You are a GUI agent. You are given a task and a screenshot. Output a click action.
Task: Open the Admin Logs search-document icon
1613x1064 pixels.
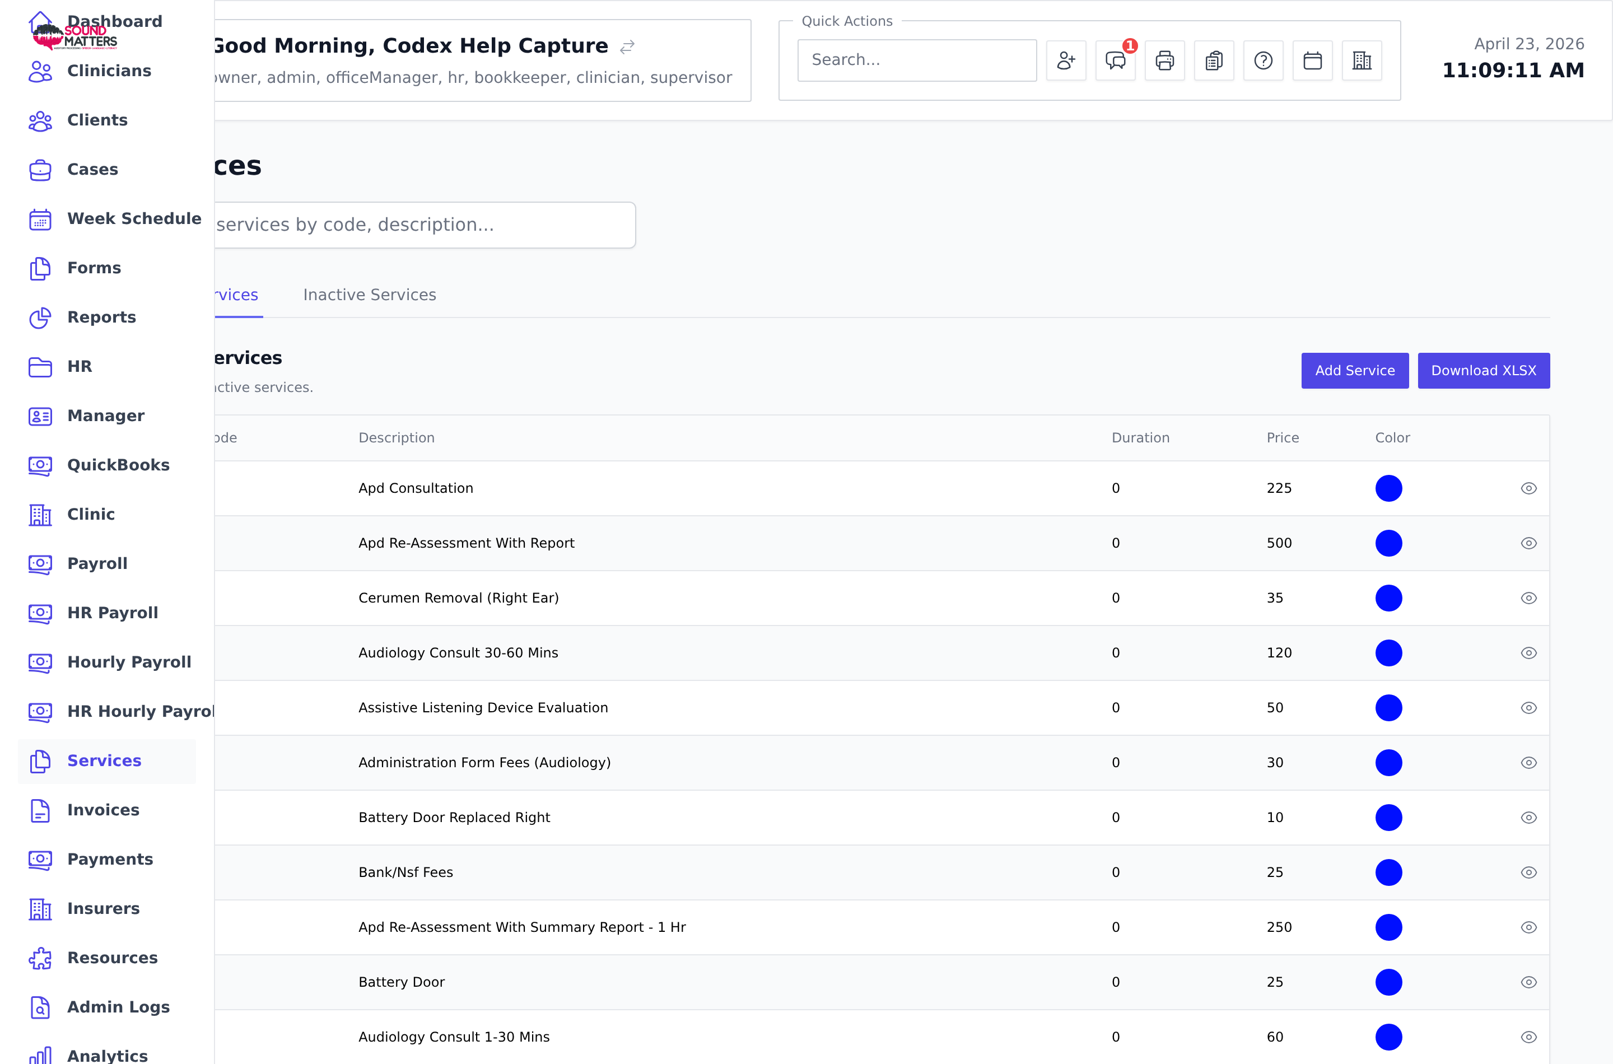(40, 1007)
